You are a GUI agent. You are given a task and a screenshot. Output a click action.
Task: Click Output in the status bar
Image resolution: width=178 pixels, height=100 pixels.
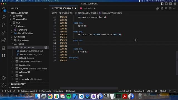click(70, 91)
